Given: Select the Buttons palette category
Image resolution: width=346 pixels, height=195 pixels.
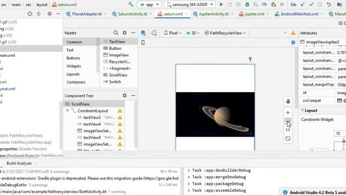Looking at the screenshot, I should pyautogui.click(x=74, y=58).
